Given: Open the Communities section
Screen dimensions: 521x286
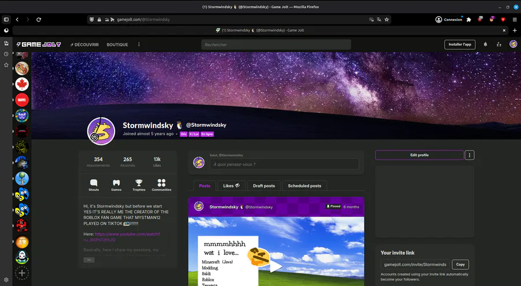Looking at the screenshot, I should click(162, 185).
